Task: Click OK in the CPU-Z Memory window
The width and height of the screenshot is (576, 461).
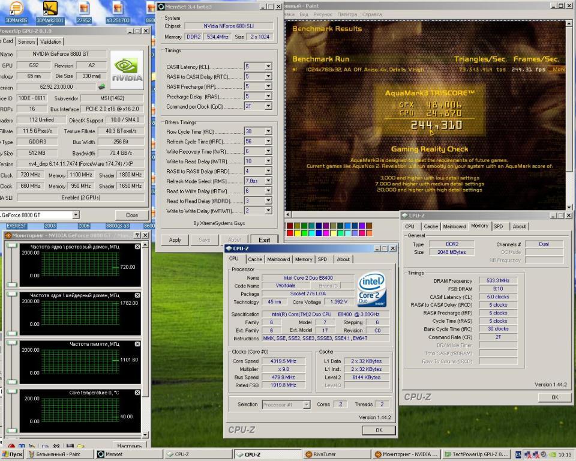Action: [554, 397]
